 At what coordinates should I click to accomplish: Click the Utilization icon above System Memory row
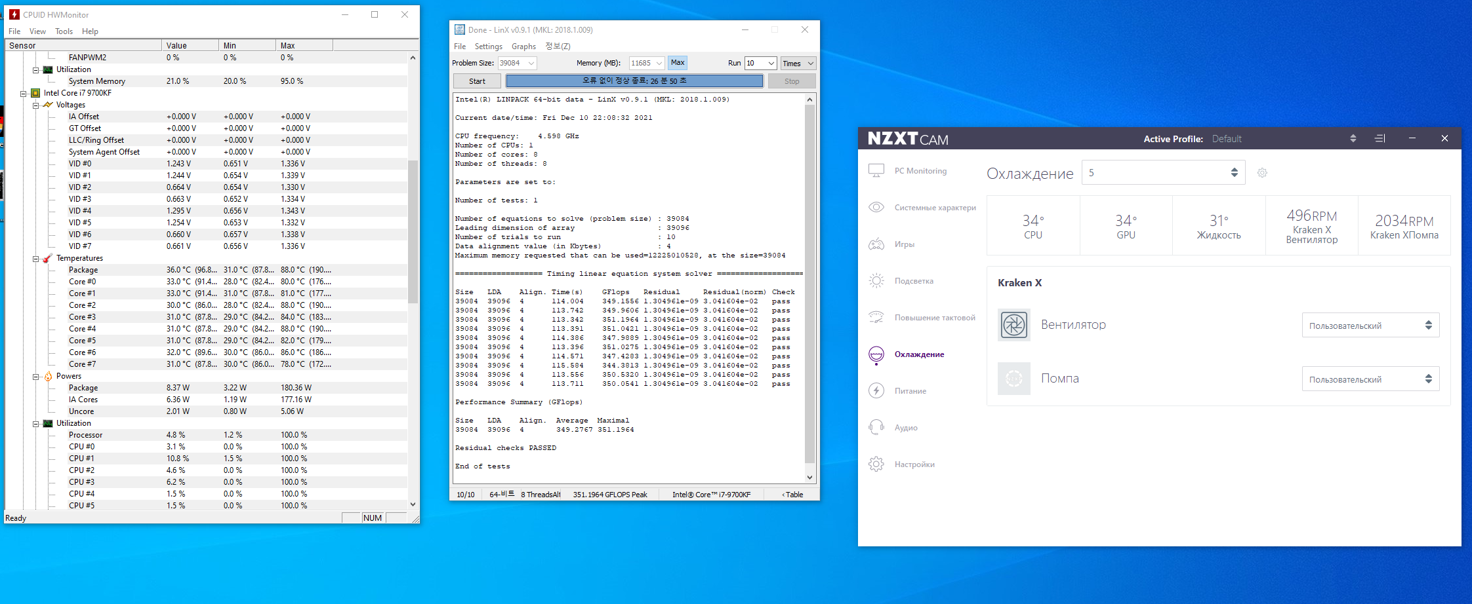(x=48, y=69)
